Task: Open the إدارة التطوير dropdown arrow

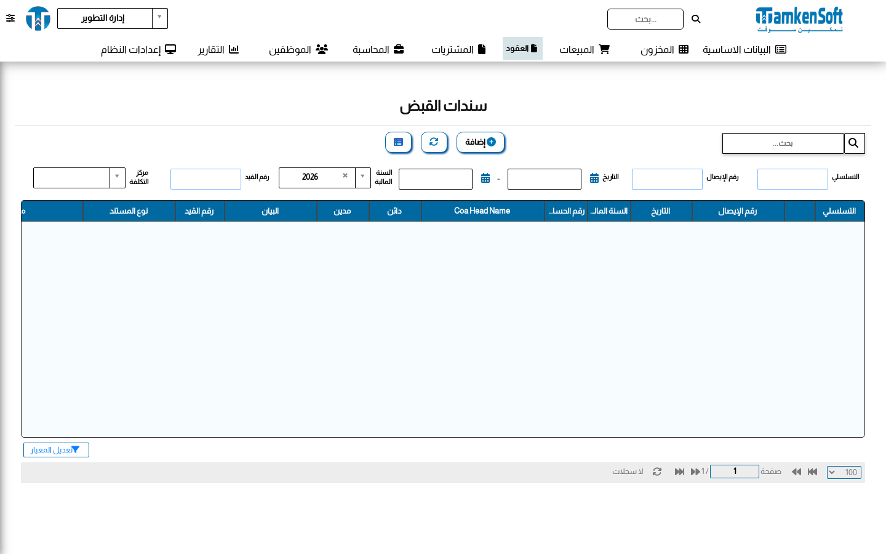Action: [x=159, y=18]
